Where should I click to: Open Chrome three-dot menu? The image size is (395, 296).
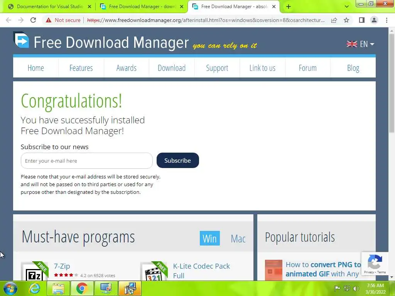coord(387,20)
